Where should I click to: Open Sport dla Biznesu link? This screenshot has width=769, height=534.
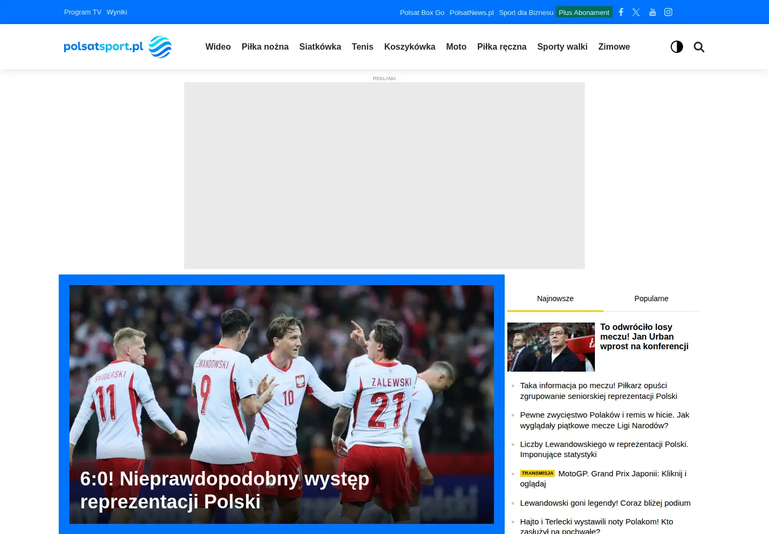tap(526, 12)
